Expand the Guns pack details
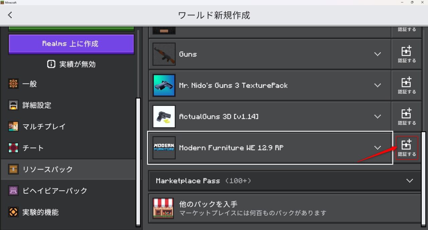Viewport: 428px width, 230px height. tap(378, 54)
